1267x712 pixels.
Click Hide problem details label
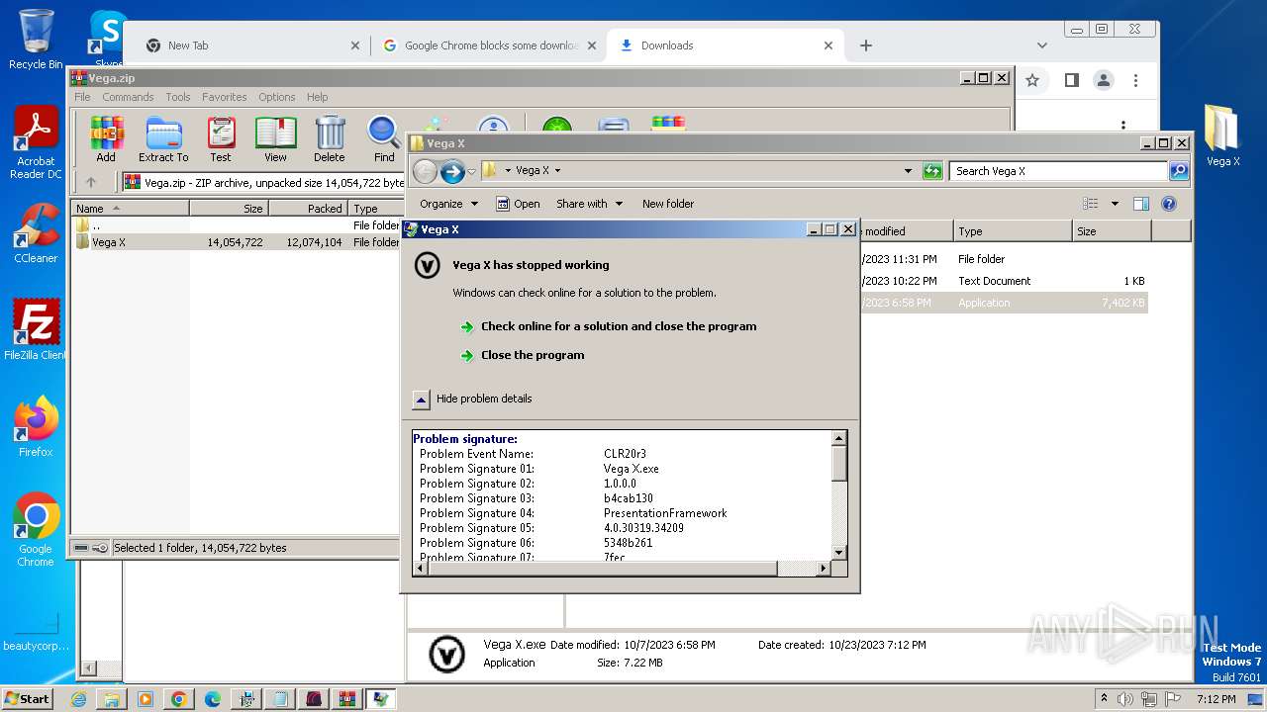(484, 399)
